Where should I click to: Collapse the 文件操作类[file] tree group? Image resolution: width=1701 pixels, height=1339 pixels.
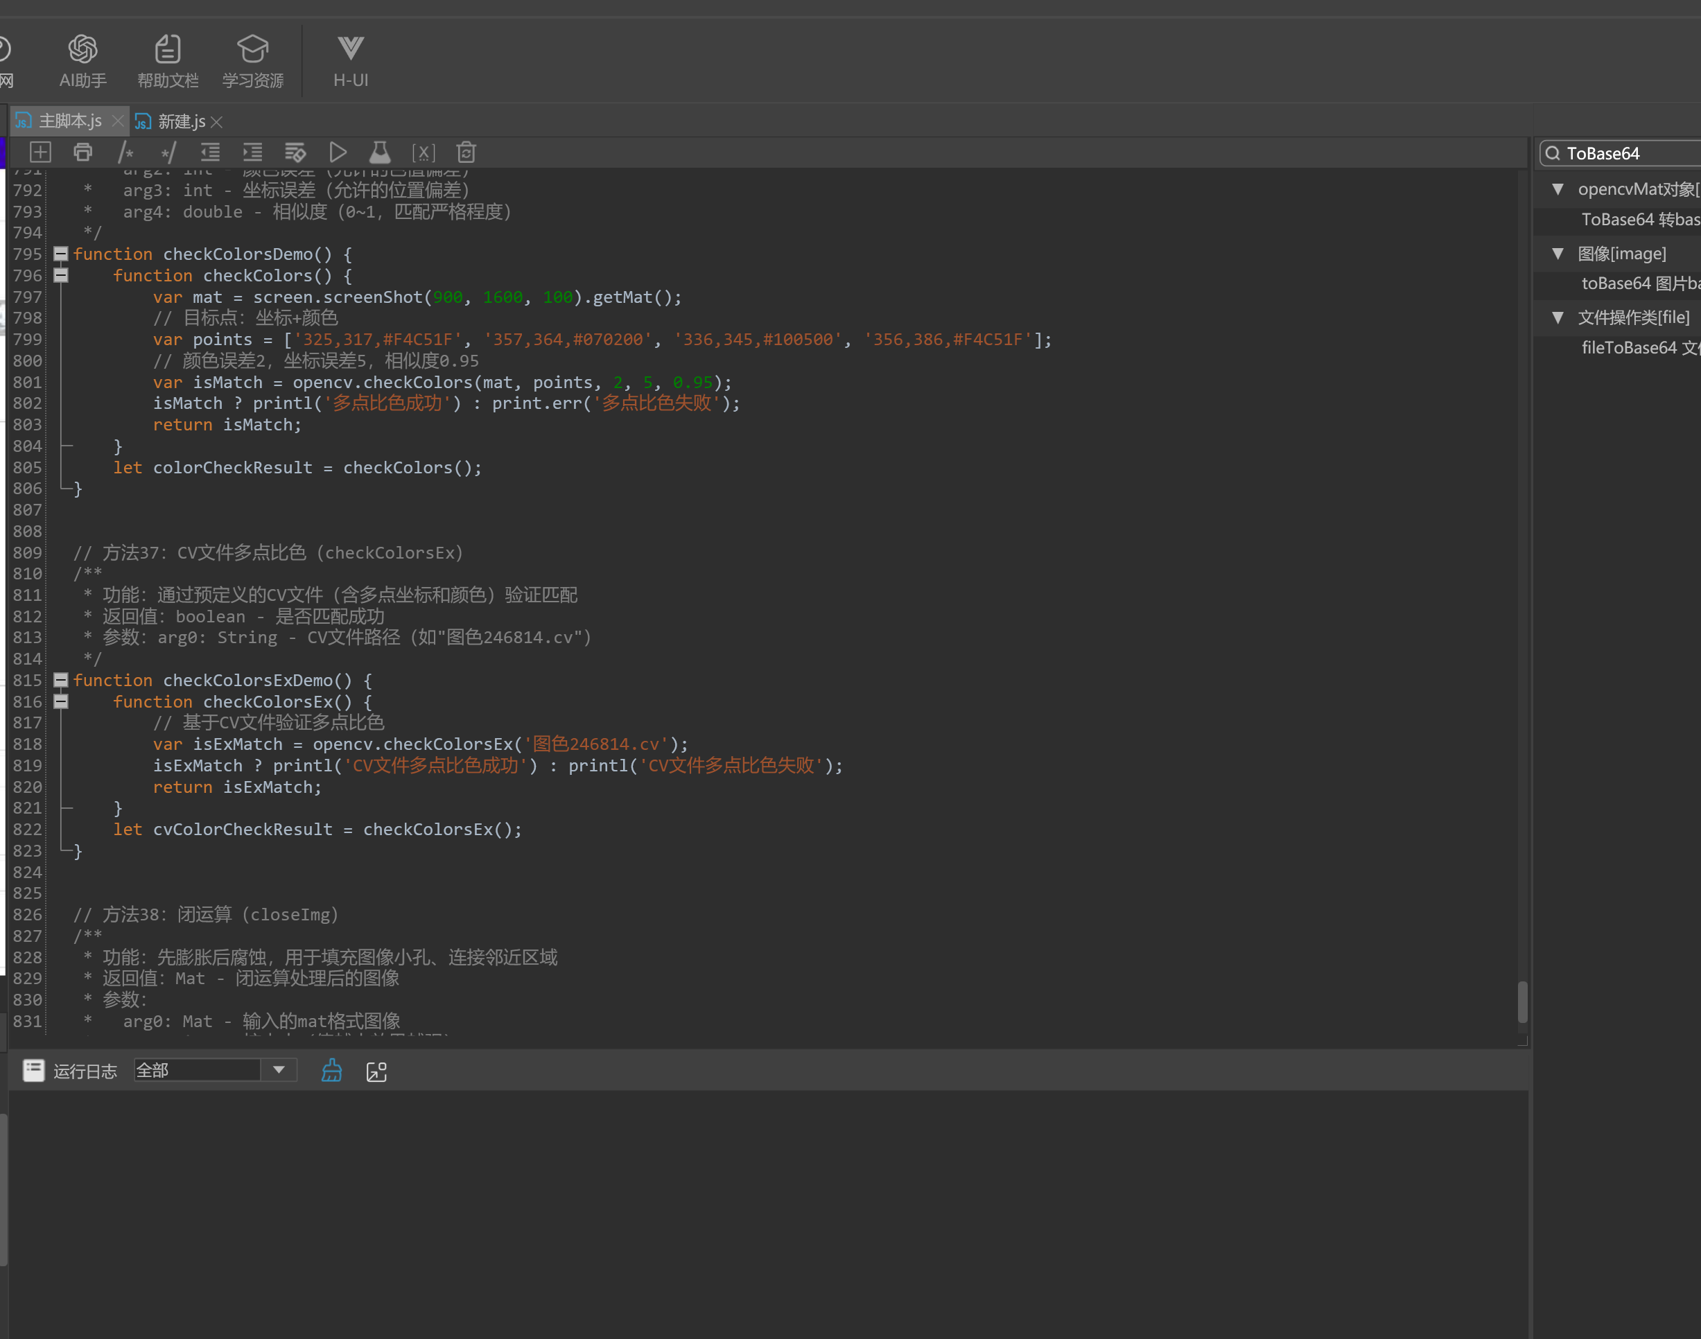[1558, 317]
